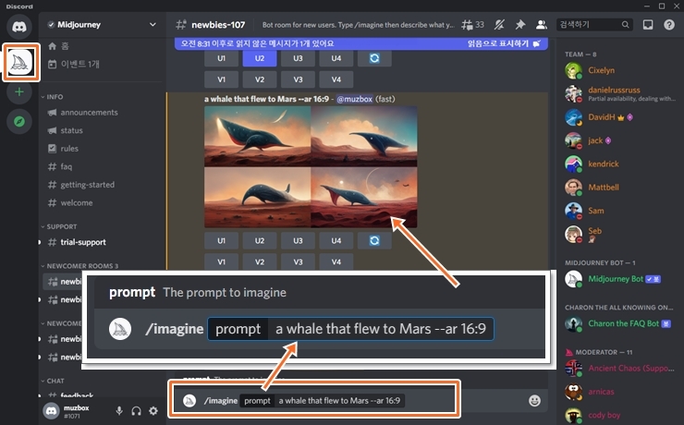The image size is (684, 425).
Task: Open the help question mark icon
Action: pyautogui.click(x=668, y=25)
